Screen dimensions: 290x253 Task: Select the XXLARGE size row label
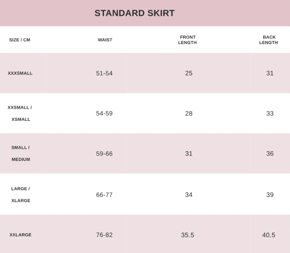pyautogui.click(x=20, y=235)
